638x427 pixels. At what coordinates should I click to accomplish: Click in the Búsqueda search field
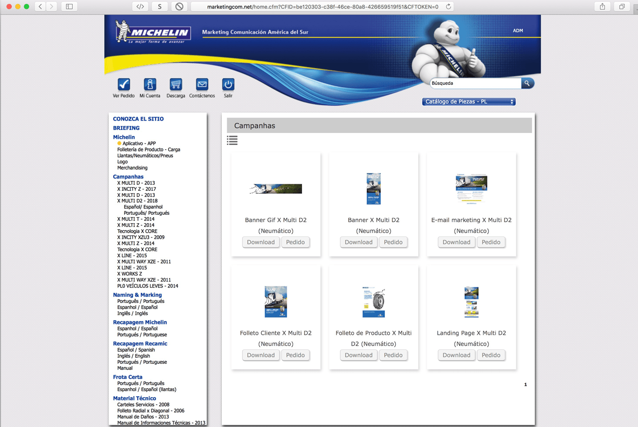476,83
